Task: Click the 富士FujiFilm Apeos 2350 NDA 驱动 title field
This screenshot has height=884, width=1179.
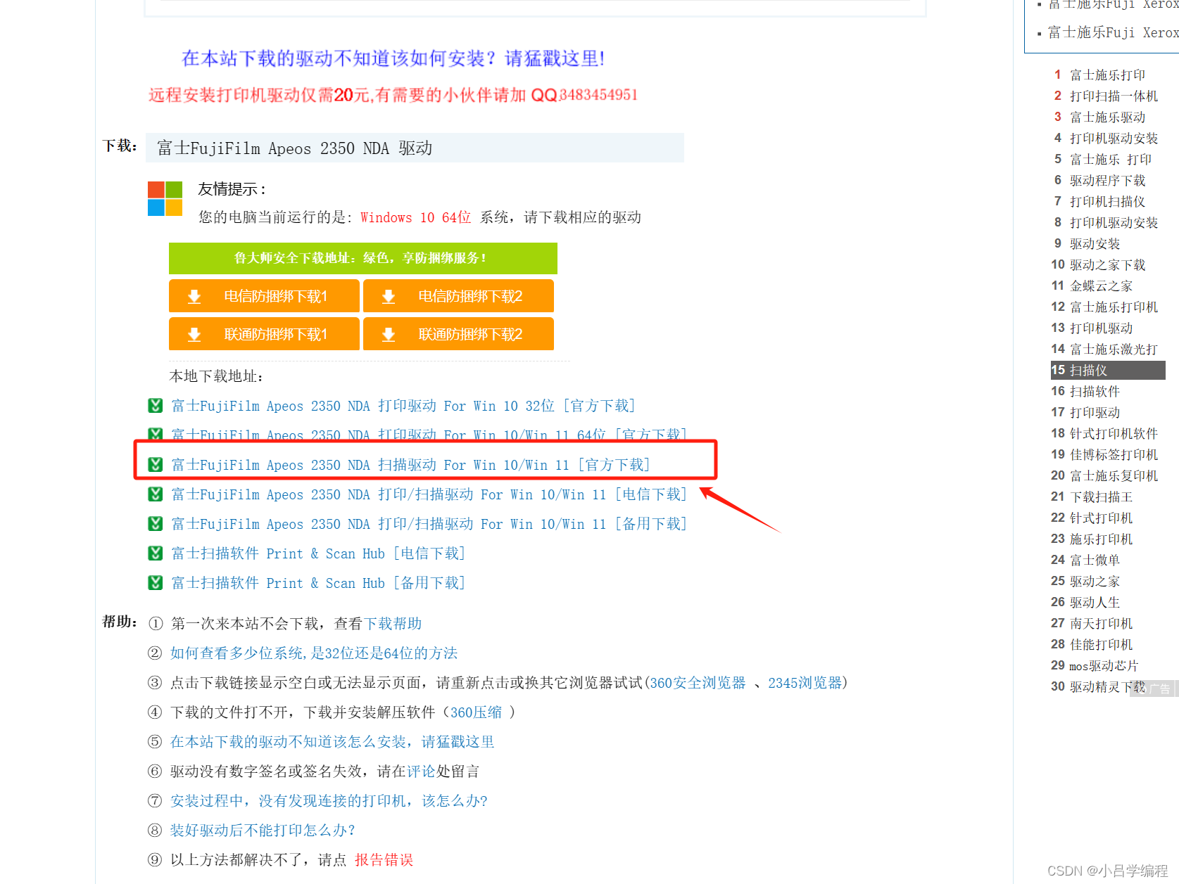Action: 415,148
